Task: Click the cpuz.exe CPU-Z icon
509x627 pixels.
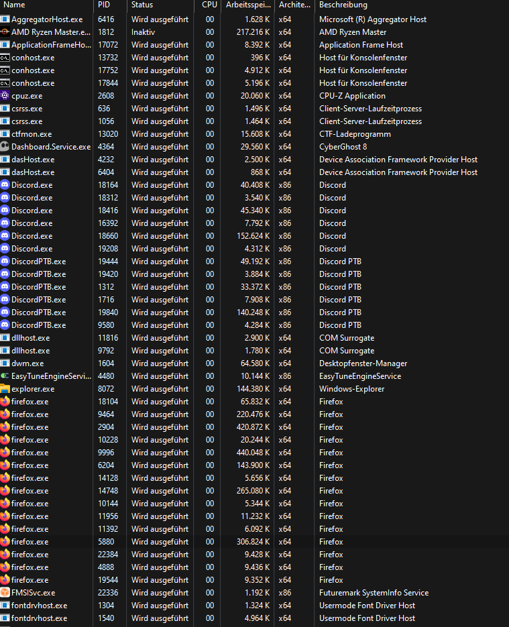Action: point(5,96)
